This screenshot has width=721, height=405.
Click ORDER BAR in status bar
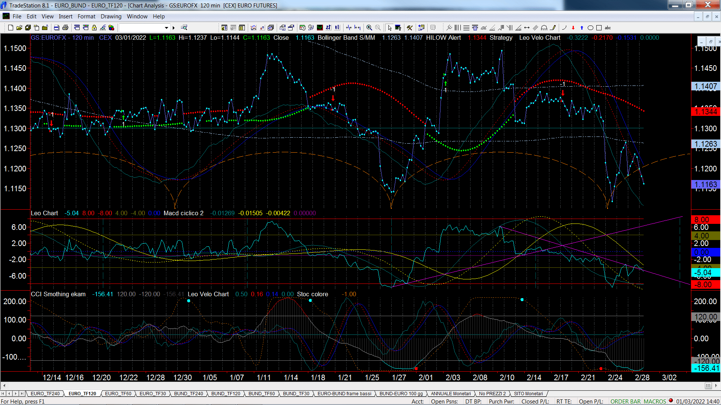click(x=626, y=401)
